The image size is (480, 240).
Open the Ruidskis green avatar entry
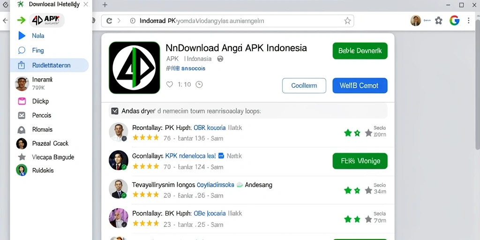click(x=22, y=170)
